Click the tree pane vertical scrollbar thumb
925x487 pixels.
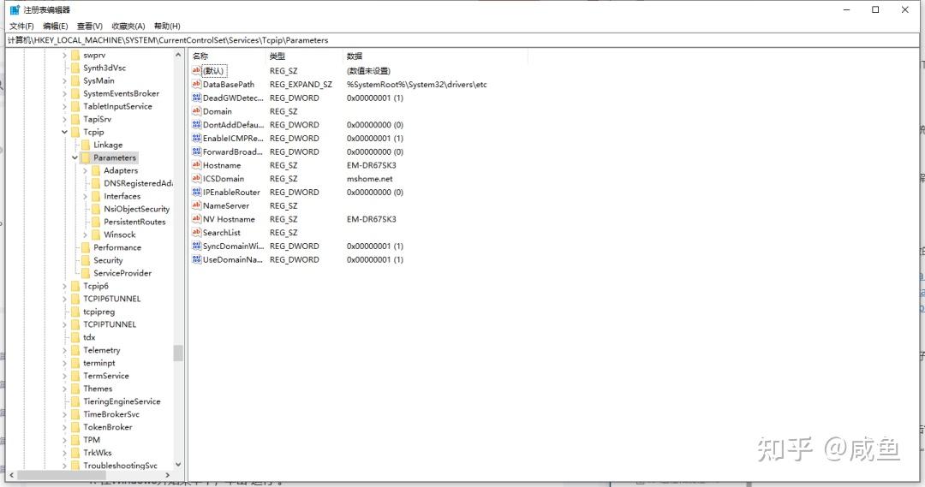(x=178, y=353)
